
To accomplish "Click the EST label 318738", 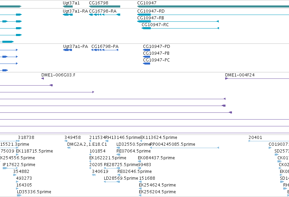I will (x=26, y=138).
